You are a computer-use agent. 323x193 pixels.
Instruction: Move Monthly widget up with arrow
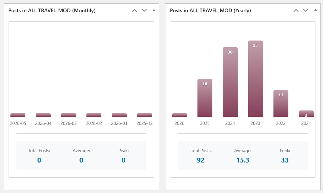coord(134,10)
